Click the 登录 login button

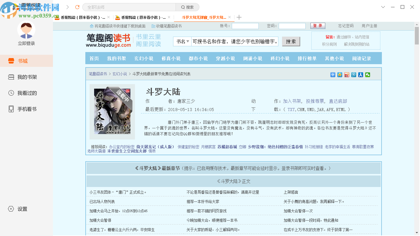(317, 26)
